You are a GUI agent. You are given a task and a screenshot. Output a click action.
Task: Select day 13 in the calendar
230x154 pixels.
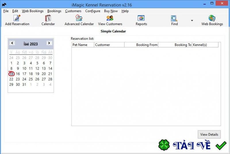[x=44, y=68]
